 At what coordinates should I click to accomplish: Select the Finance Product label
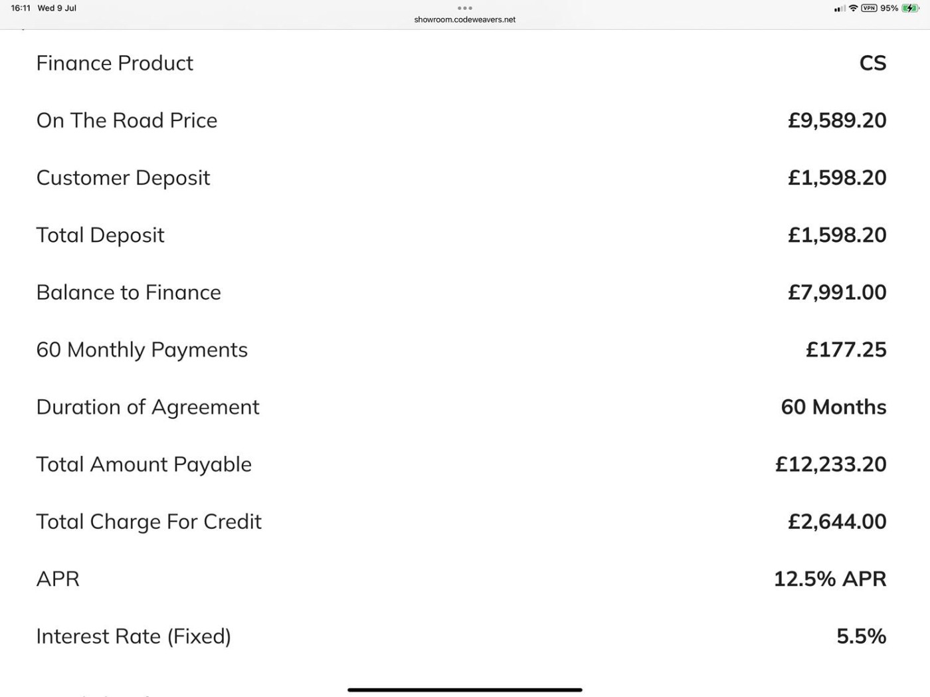(x=114, y=63)
